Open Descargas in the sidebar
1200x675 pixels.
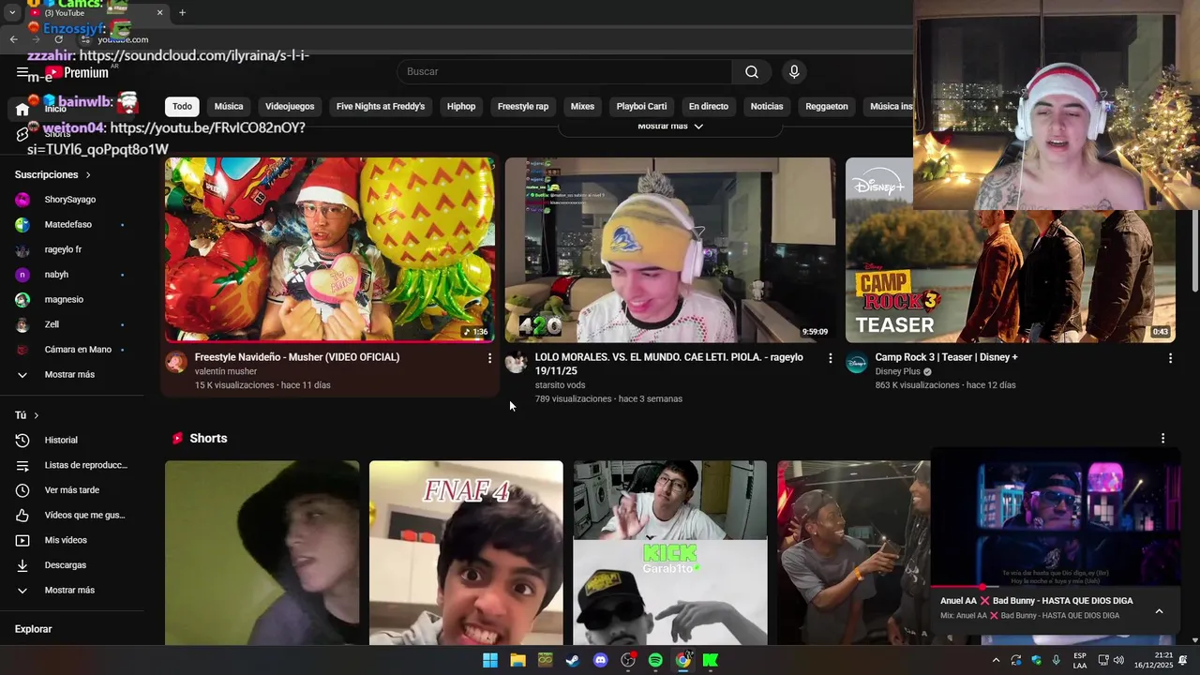click(72, 565)
